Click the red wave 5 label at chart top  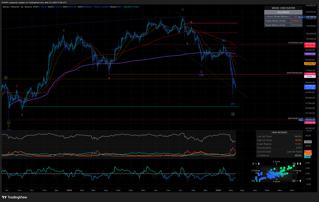(x=183, y=10)
